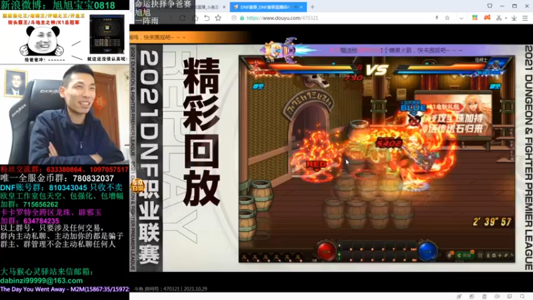Expand the screenshot tool dropdown arrow

(506, 19)
